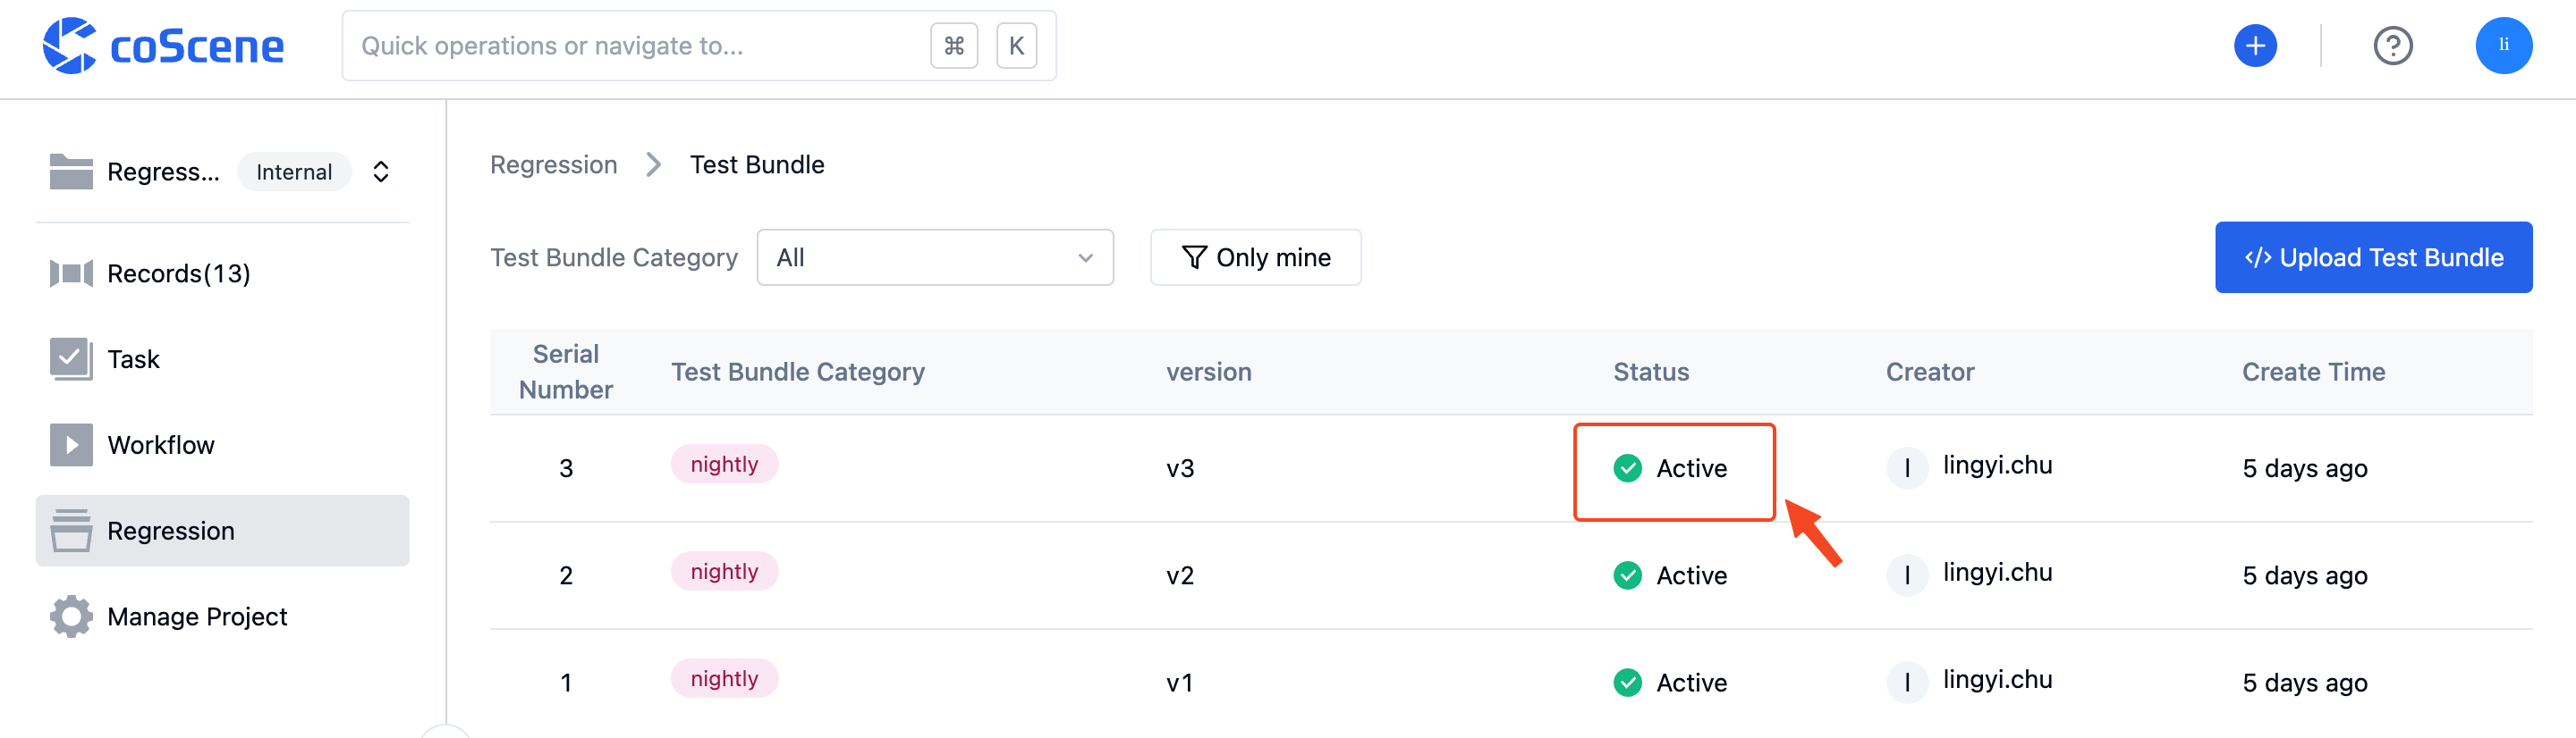Click the Workflow play icon
The width and height of the screenshot is (2576, 738).
click(71, 444)
